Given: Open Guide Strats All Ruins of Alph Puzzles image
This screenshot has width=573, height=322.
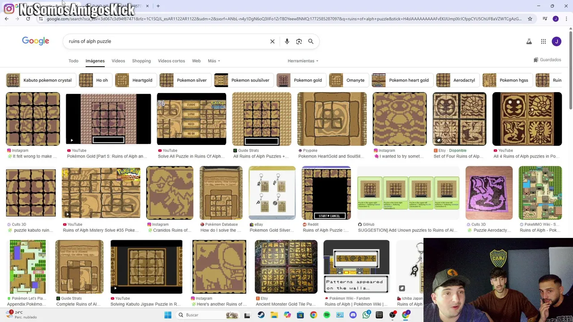Looking at the screenshot, I should (261, 119).
